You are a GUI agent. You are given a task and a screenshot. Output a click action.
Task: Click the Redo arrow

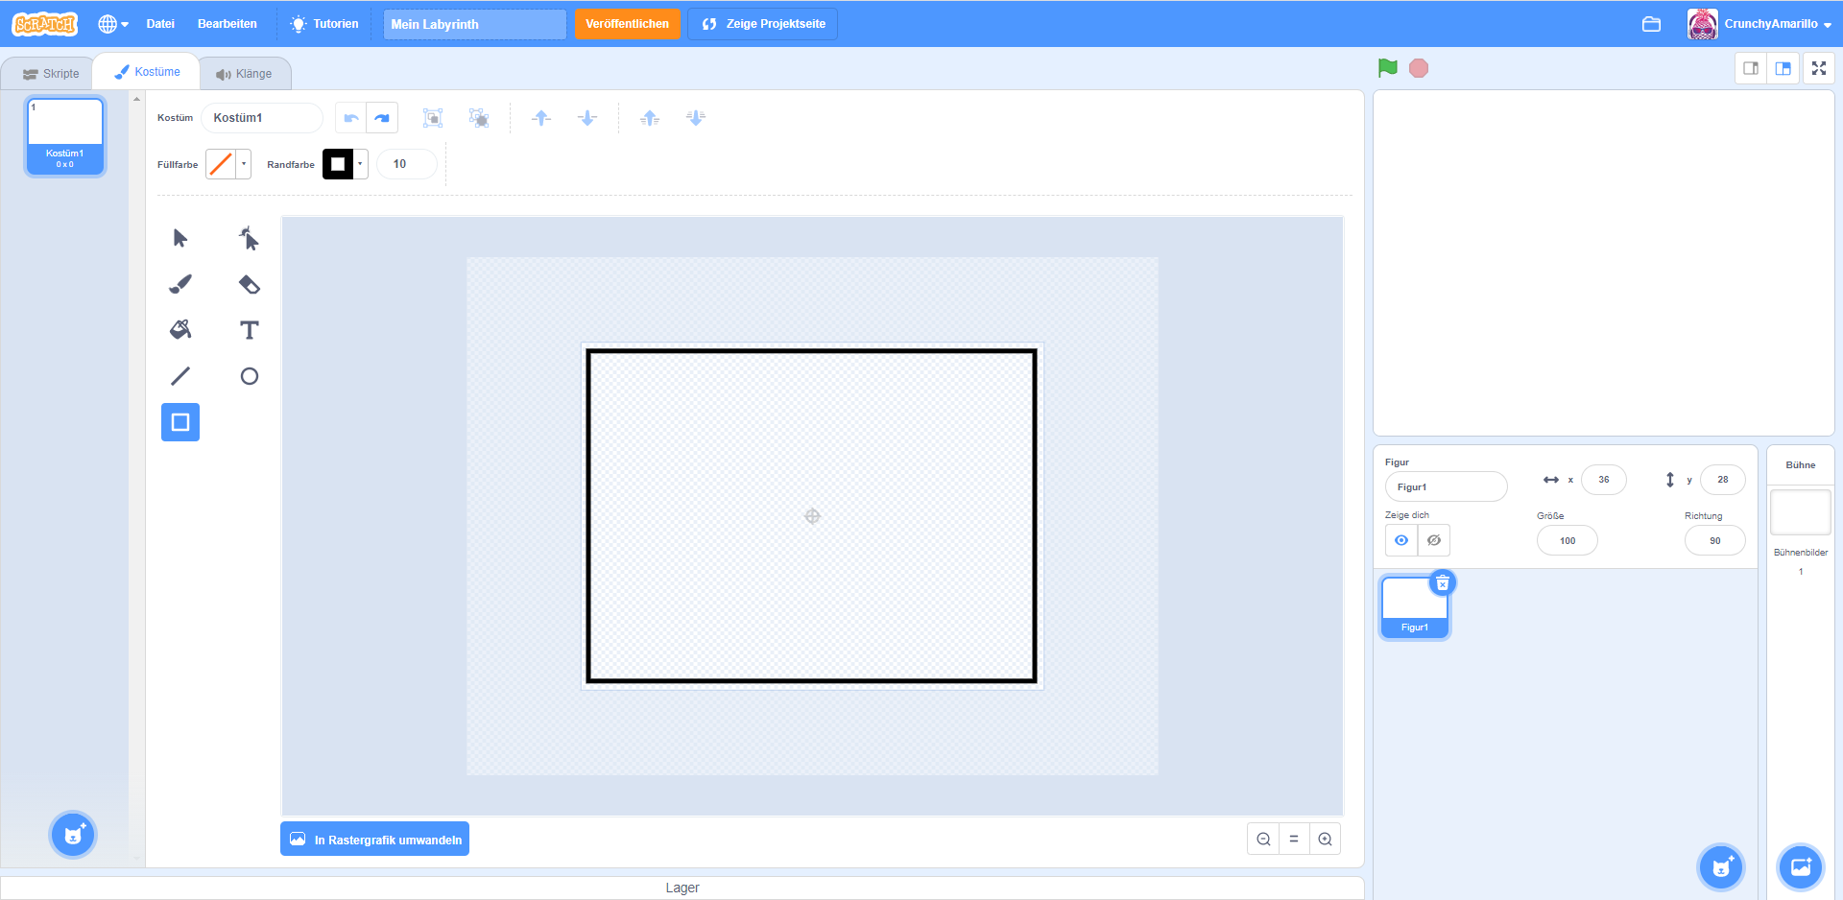click(382, 118)
